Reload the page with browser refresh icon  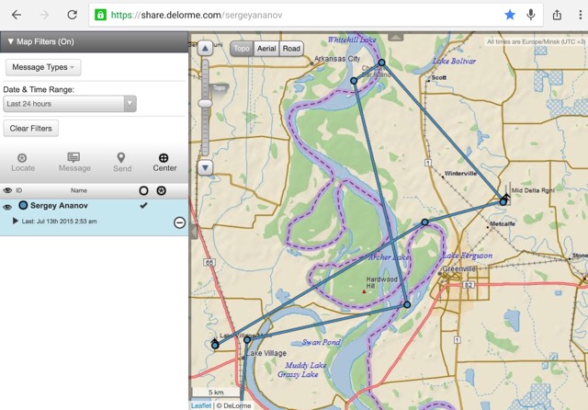pyautogui.click(x=72, y=15)
